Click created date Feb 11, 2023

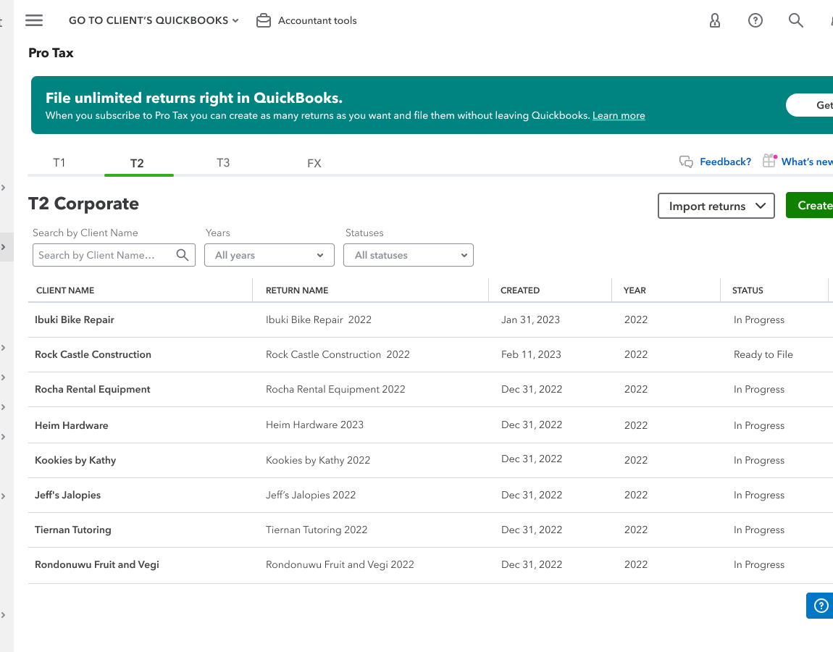pos(531,354)
